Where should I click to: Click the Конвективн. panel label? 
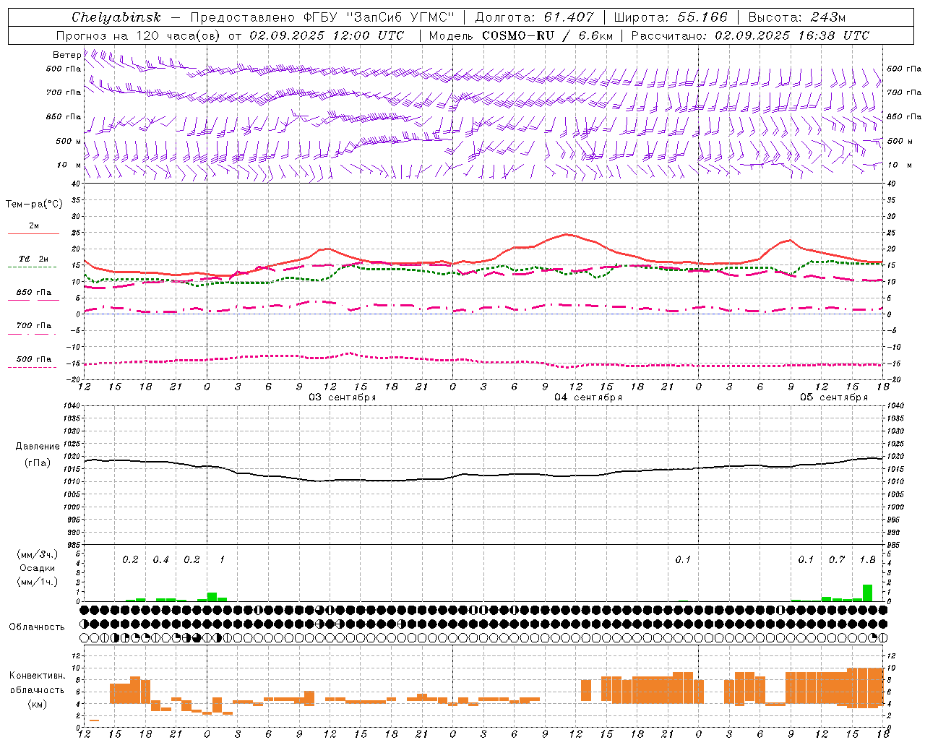click(38, 676)
